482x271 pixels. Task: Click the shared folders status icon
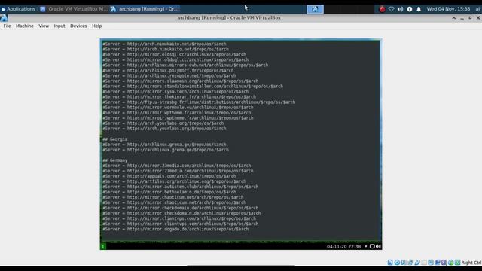click(424, 263)
